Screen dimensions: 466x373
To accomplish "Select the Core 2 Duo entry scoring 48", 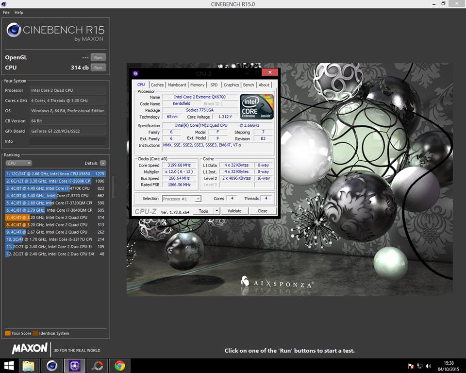I will point(55,254).
